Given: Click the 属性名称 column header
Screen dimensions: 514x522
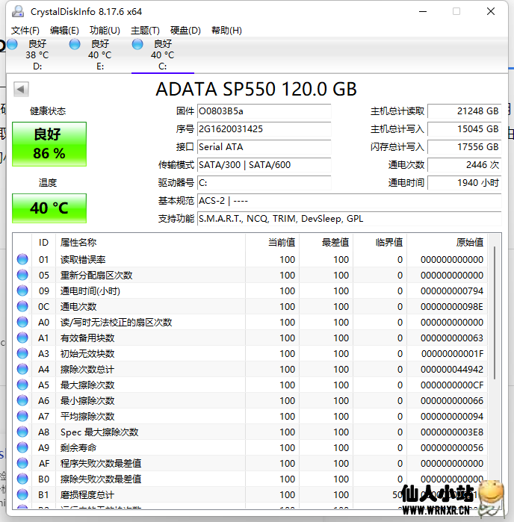Looking at the screenshot, I should pyautogui.click(x=151, y=243).
